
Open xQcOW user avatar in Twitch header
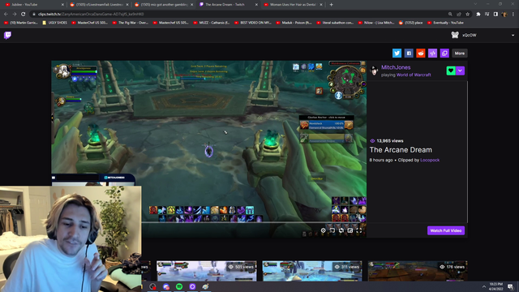tap(455, 35)
